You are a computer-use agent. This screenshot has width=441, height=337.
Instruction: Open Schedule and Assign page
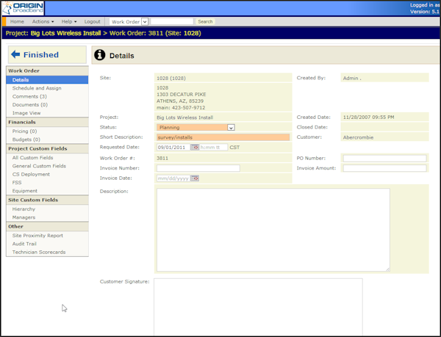[37, 88]
